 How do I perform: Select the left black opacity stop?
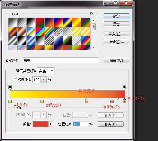click(10, 87)
